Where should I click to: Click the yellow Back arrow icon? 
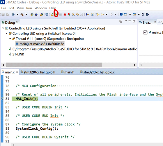pos(102,14)
